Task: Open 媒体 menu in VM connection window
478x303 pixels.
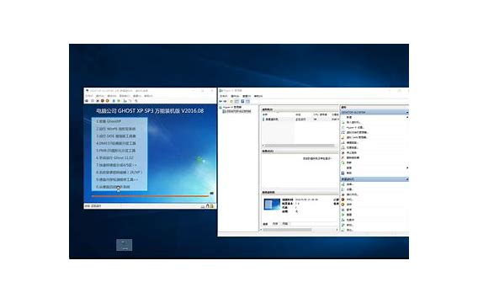Action: [x=112, y=96]
